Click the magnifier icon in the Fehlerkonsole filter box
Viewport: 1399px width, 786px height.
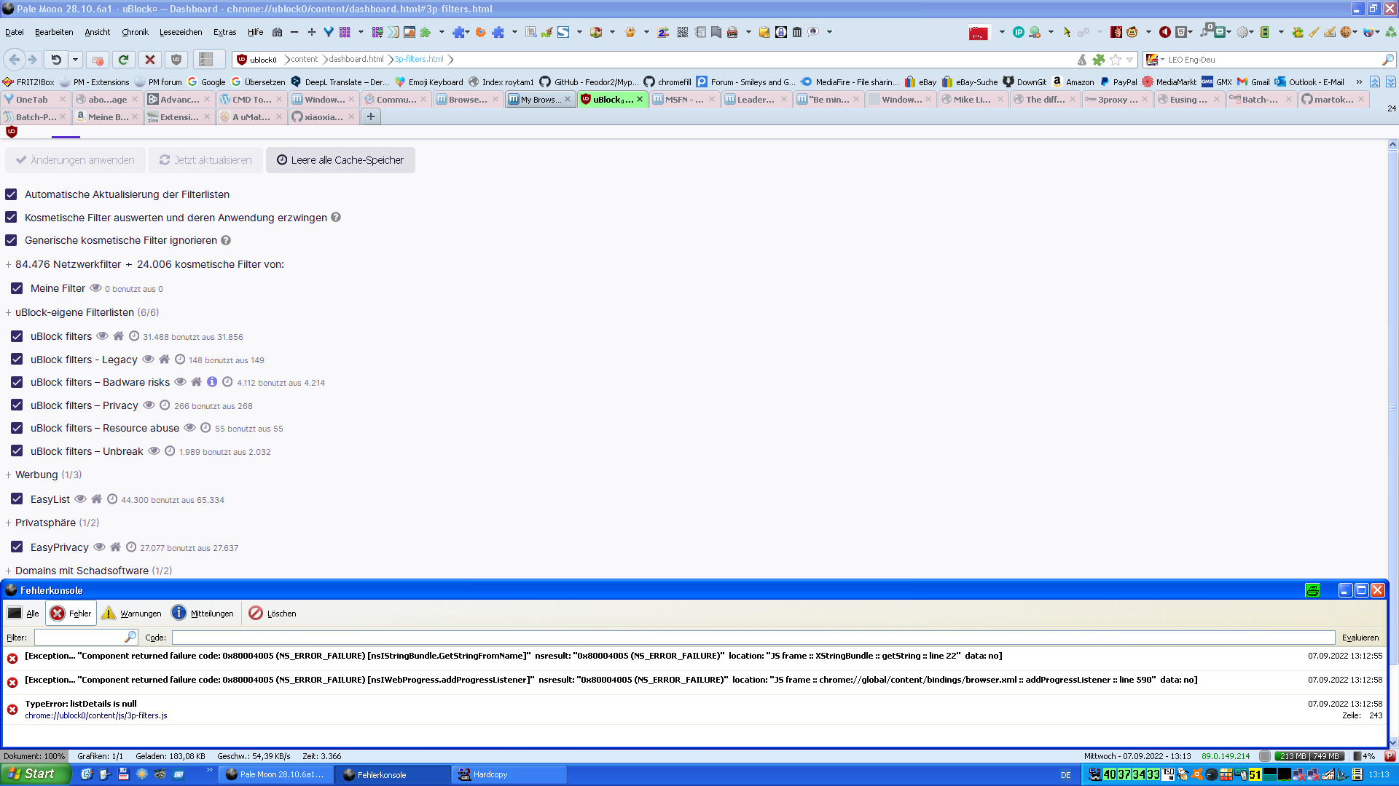coord(130,637)
